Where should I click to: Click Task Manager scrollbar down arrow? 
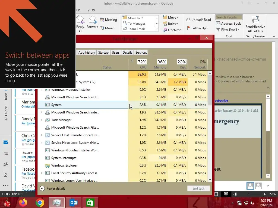click(210, 180)
